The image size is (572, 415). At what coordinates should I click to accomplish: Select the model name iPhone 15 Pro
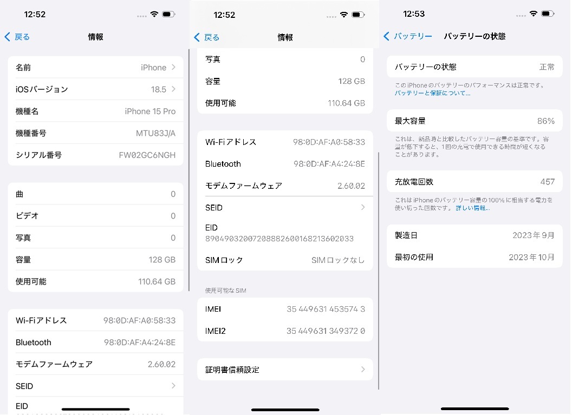150,111
